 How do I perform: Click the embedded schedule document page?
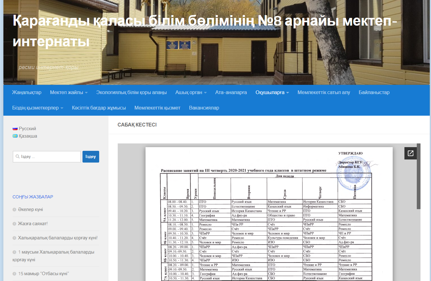pyautogui.click(x=269, y=214)
